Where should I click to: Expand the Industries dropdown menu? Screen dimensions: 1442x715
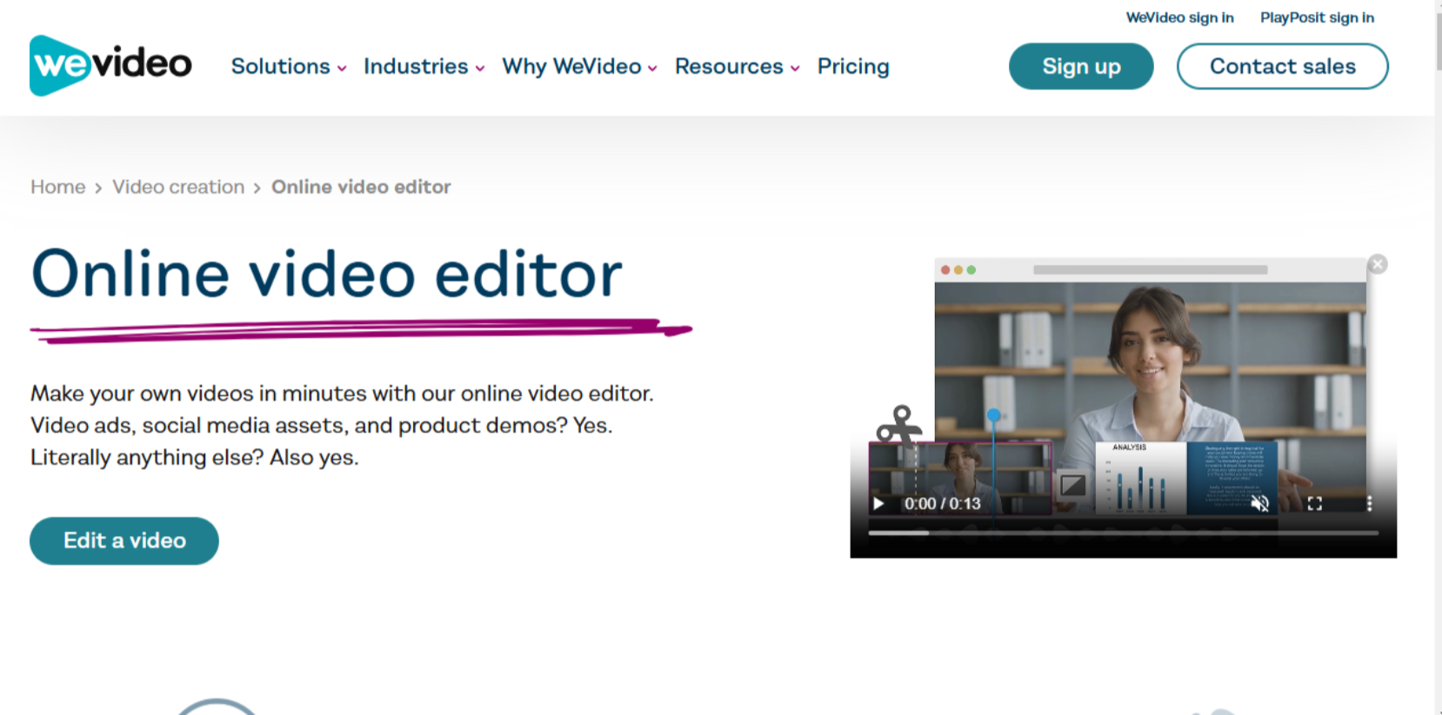[424, 67]
